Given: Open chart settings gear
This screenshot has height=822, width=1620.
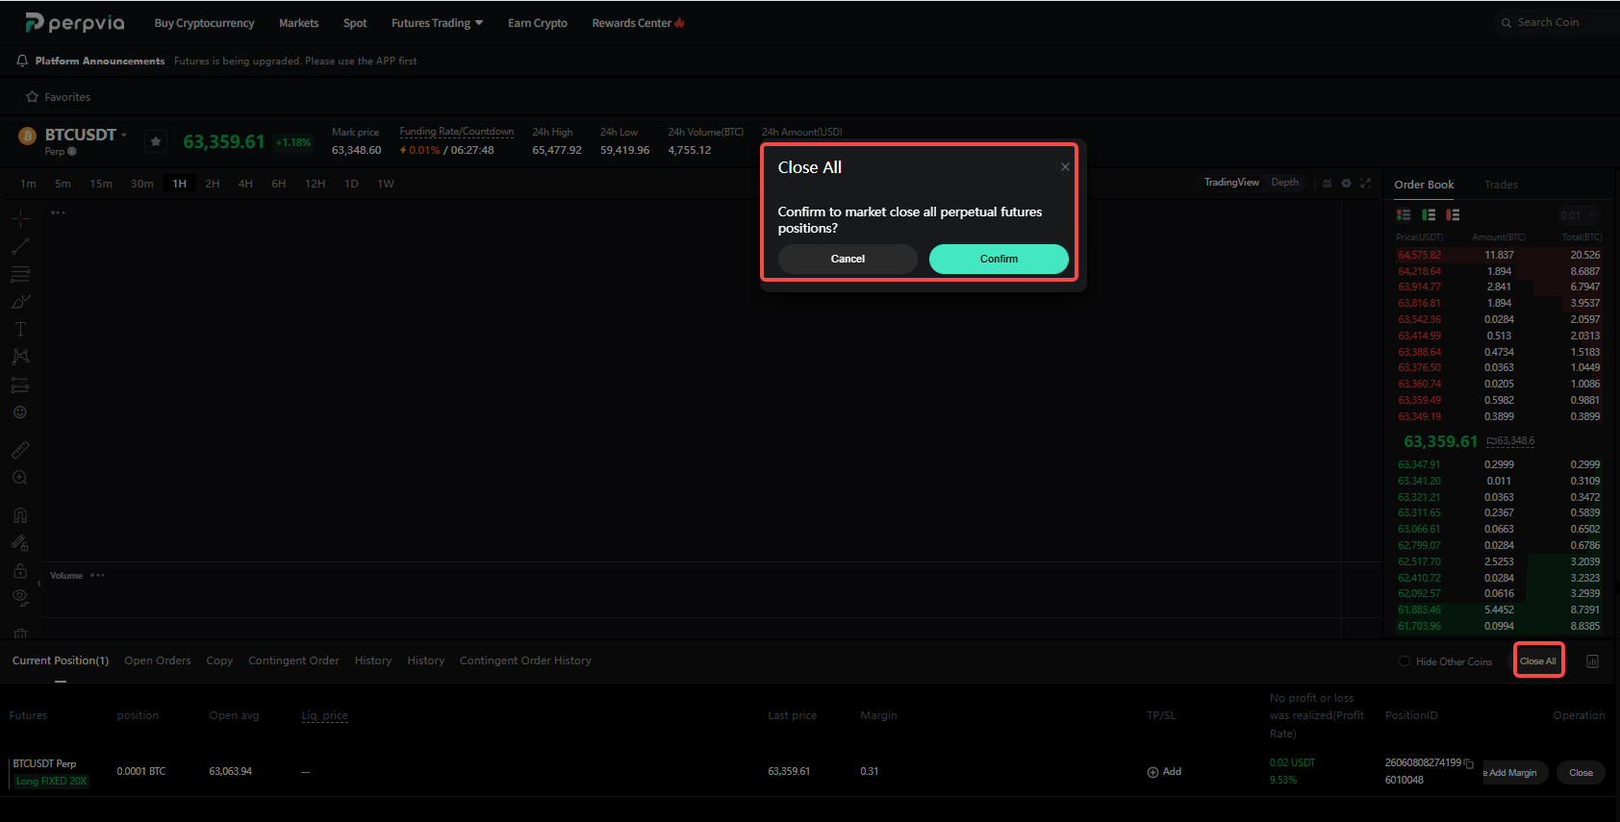Looking at the screenshot, I should click(x=1346, y=184).
